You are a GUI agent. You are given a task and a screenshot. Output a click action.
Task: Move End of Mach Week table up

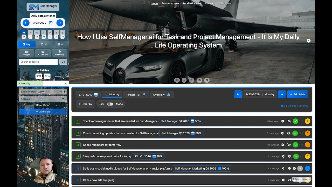61,92
